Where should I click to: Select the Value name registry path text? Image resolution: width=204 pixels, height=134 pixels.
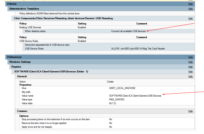(x=135, y=96)
